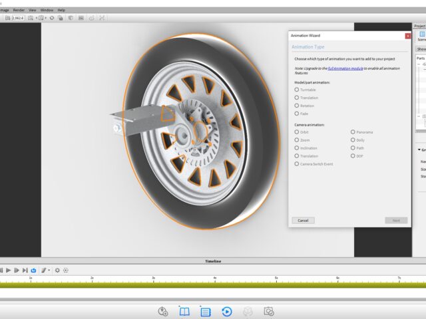Click the full Animation module link
Viewport: 426px width, 319px height.
point(345,68)
